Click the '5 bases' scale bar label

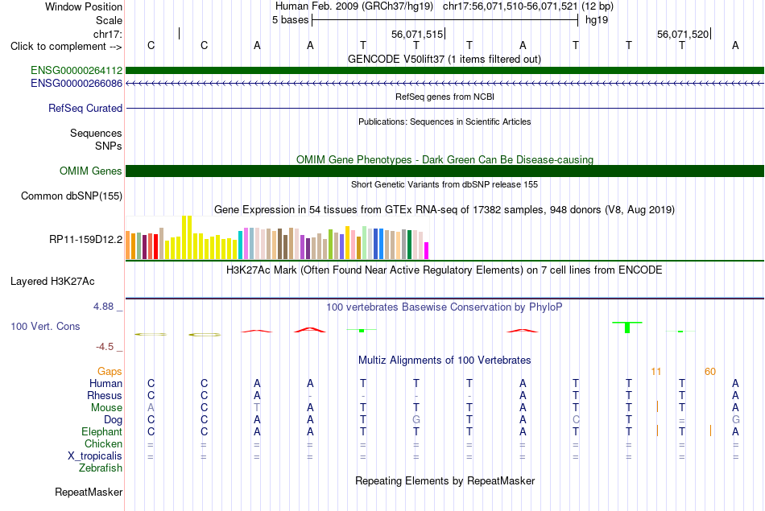(x=290, y=20)
